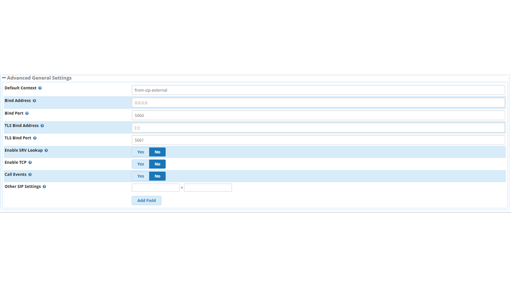Screen dimensions: 511x287
Task: Click the Bind Address help icon
Action: tap(34, 100)
